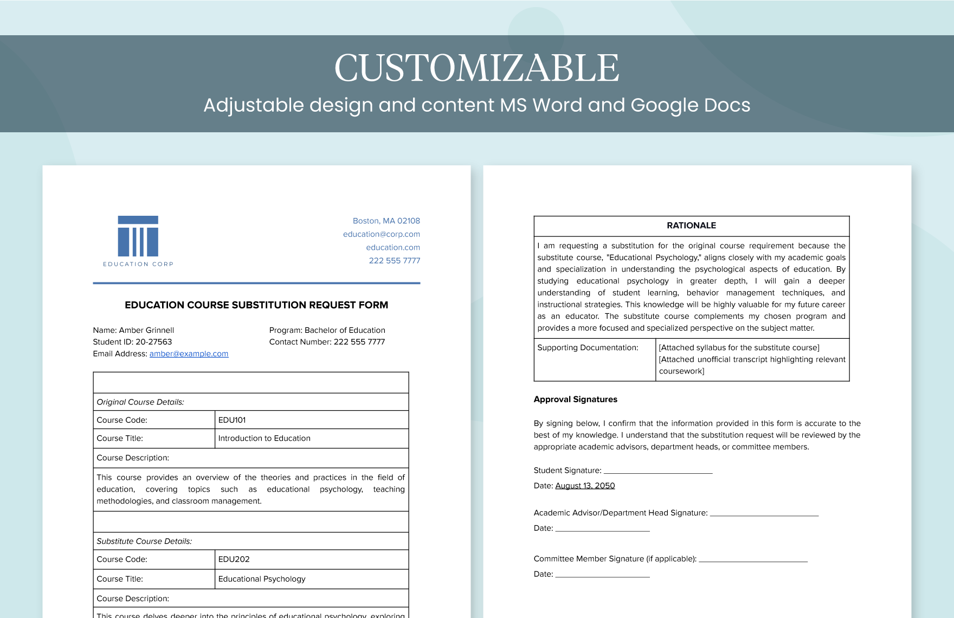Select the Substitute Course Details header row
This screenshot has height=618, width=954.
pyautogui.click(x=144, y=540)
